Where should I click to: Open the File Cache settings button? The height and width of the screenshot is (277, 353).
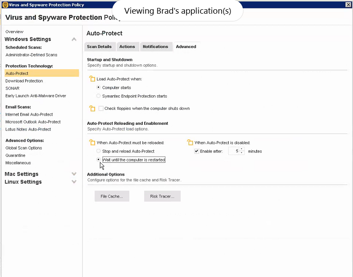click(111, 196)
